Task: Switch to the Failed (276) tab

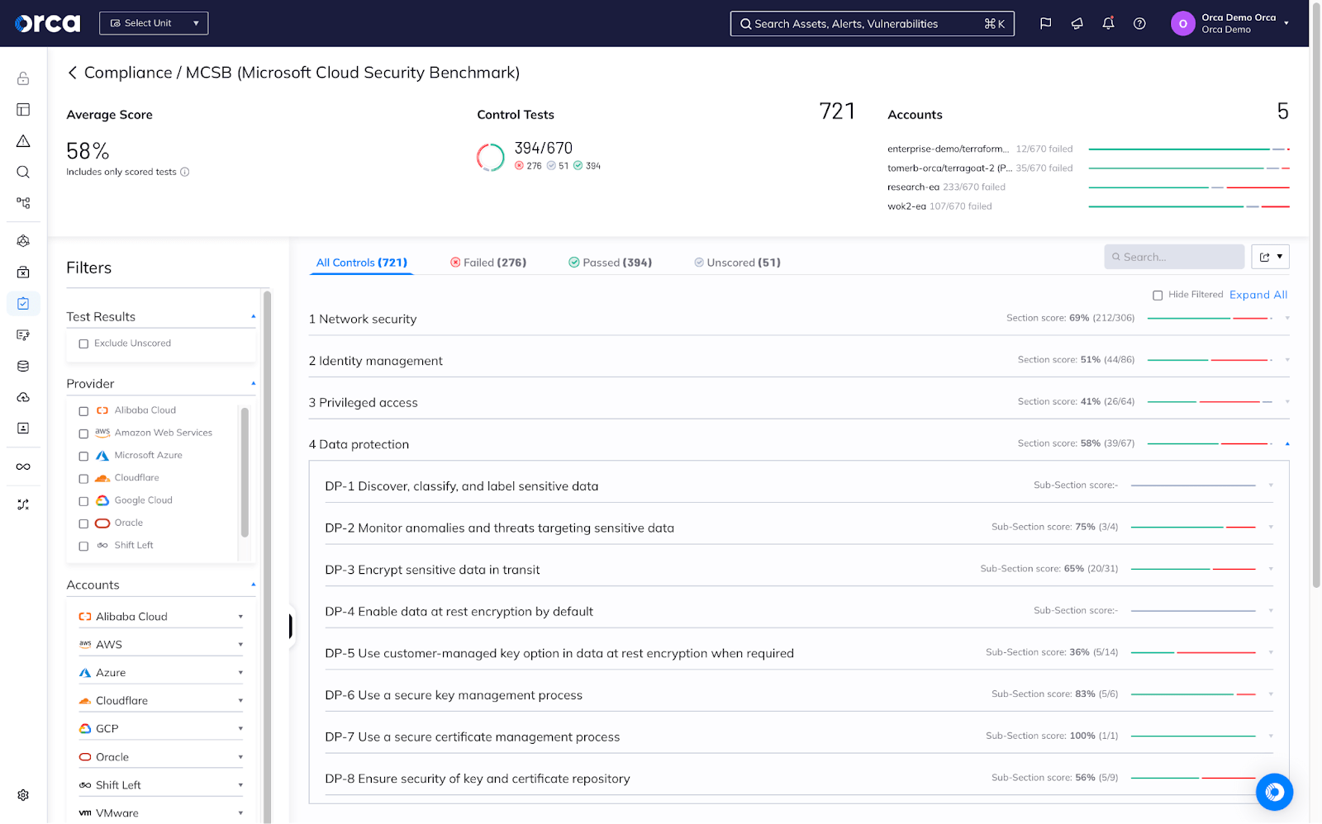Action: (488, 262)
